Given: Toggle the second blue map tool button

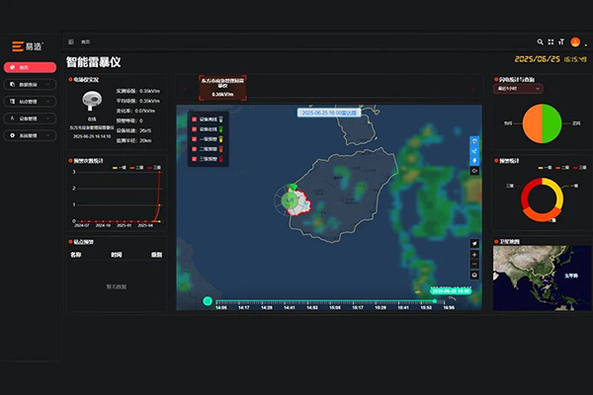Looking at the screenshot, I should [x=474, y=151].
